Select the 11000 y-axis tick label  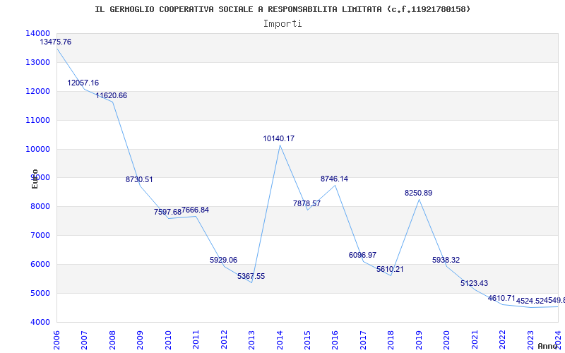[x=37, y=120]
